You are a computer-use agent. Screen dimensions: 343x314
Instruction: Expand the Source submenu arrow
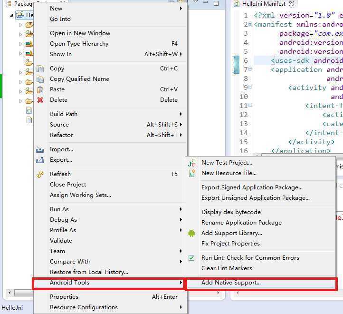(x=181, y=125)
